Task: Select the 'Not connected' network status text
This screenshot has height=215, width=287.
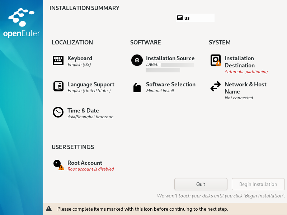Action: pyautogui.click(x=239, y=98)
